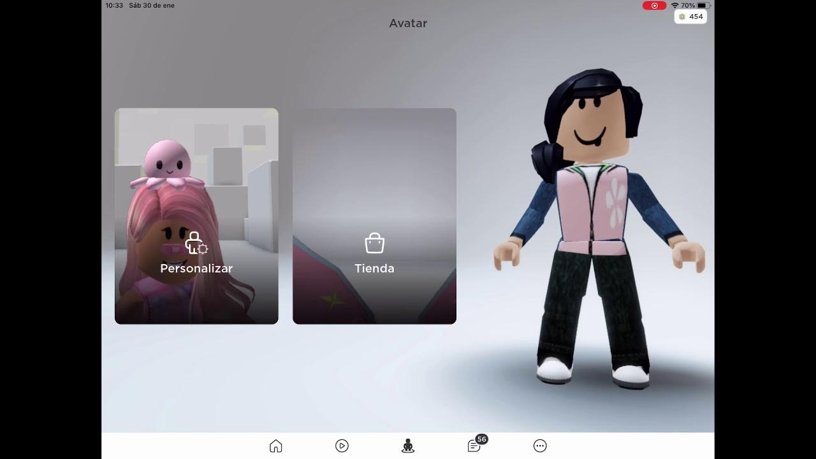Tap the Robux balance 454
Image resolution: width=816 pixels, height=459 pixels.
coord(690,17)
